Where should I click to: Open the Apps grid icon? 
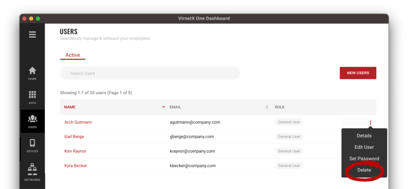[32, 97]
